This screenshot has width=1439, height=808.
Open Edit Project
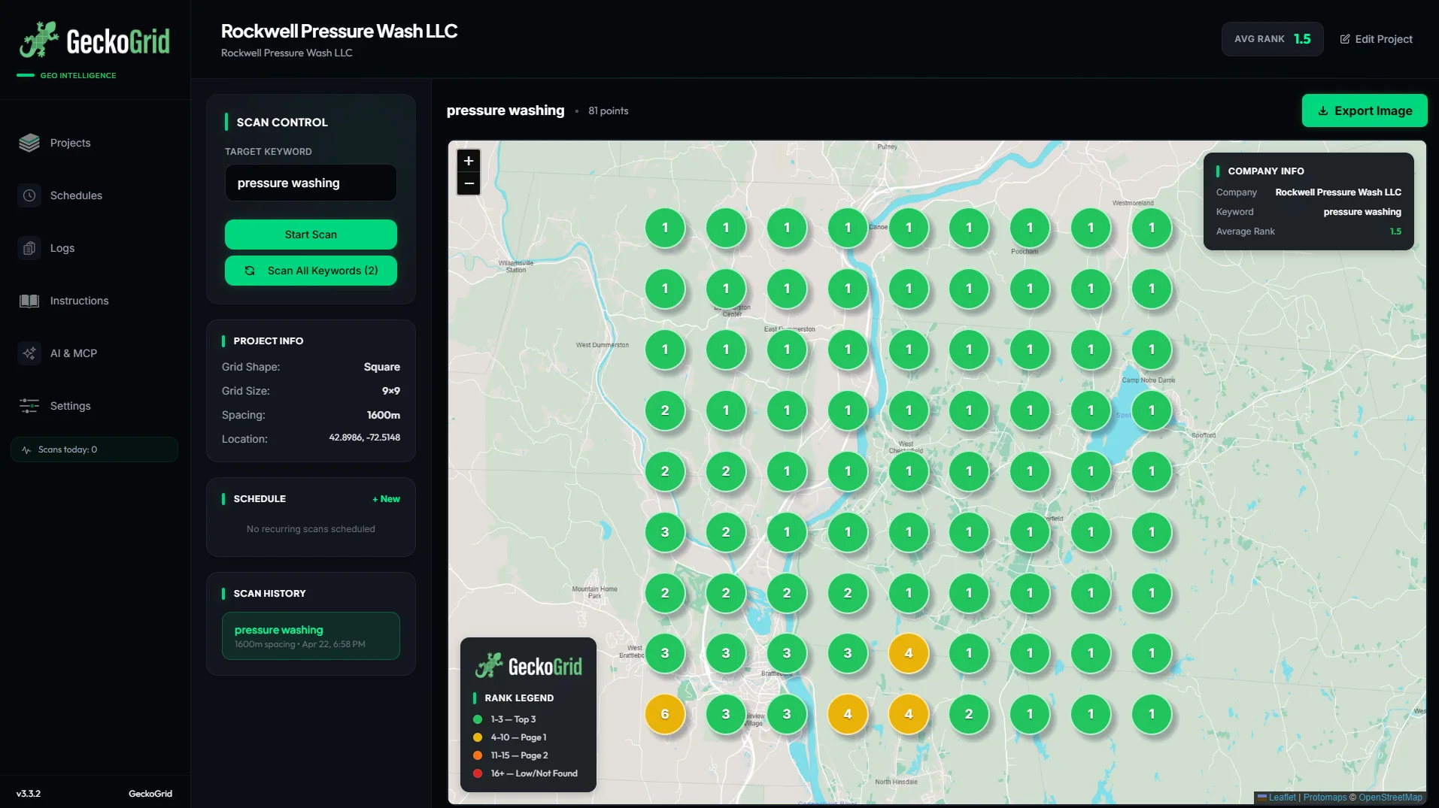click(1377, 39)
